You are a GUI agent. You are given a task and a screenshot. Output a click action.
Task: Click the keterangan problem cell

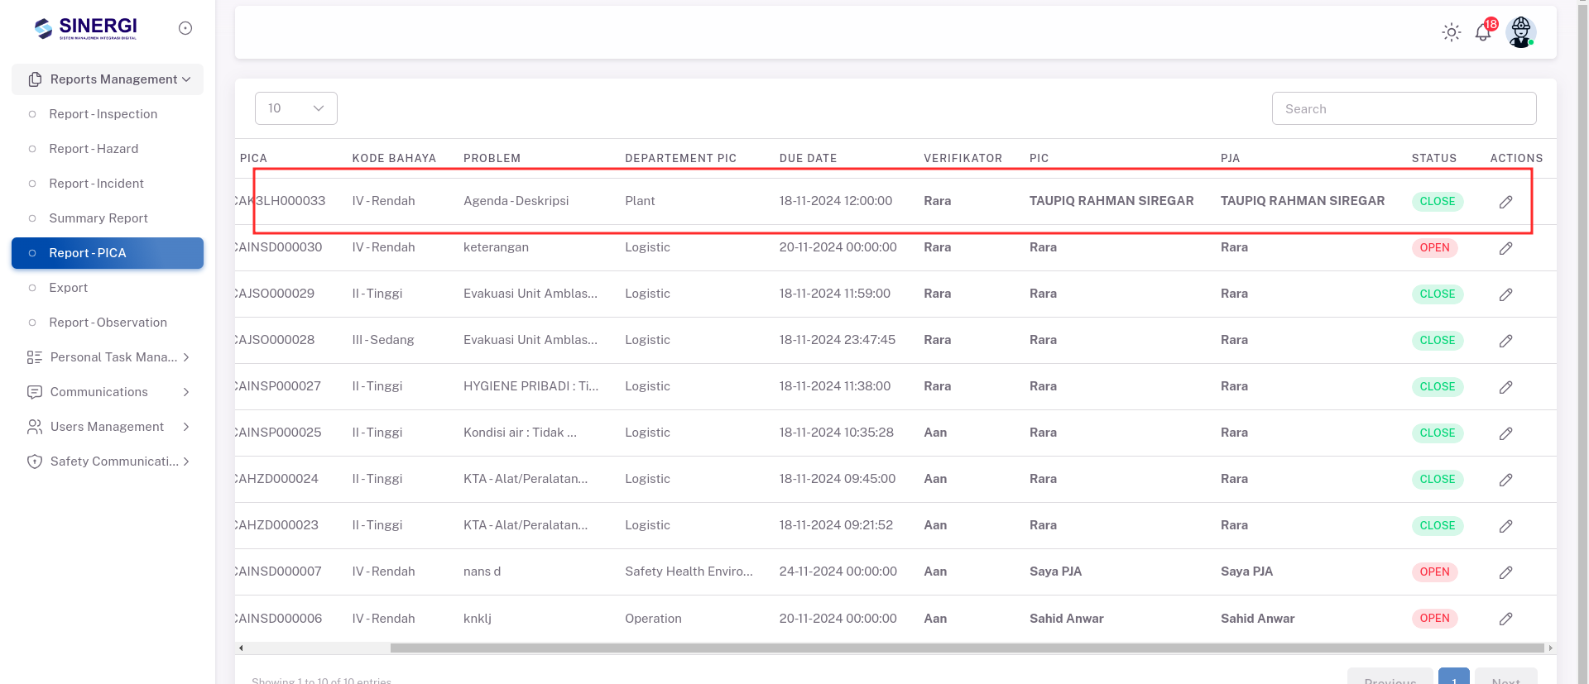click(x=496, y=247)
